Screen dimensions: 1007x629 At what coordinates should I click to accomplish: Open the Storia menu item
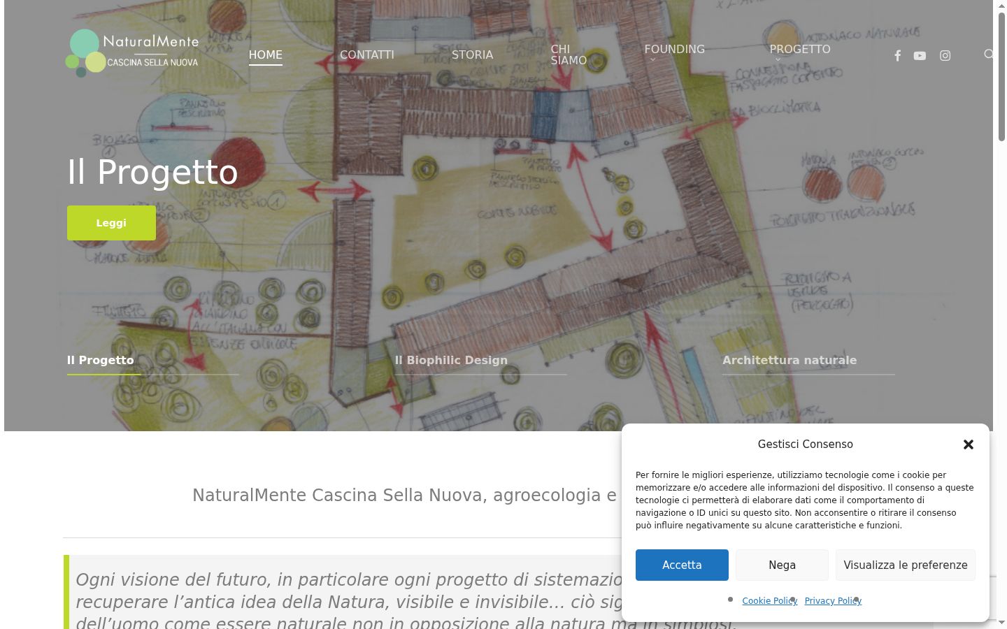(472, 55)
